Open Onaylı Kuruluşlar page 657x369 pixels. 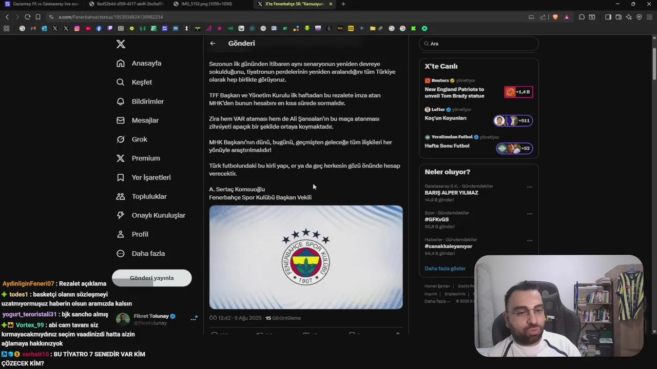coord(151,215)
